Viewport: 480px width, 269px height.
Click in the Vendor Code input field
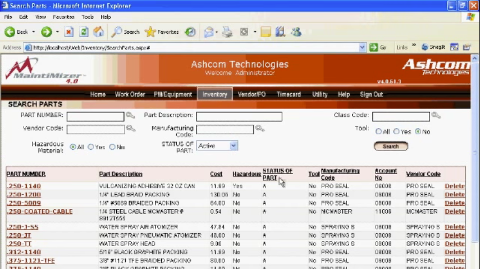pyautogui.click(x=95, y=129)
